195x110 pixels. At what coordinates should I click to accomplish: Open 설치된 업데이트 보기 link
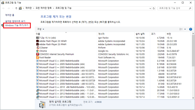[x=15, y=21]
